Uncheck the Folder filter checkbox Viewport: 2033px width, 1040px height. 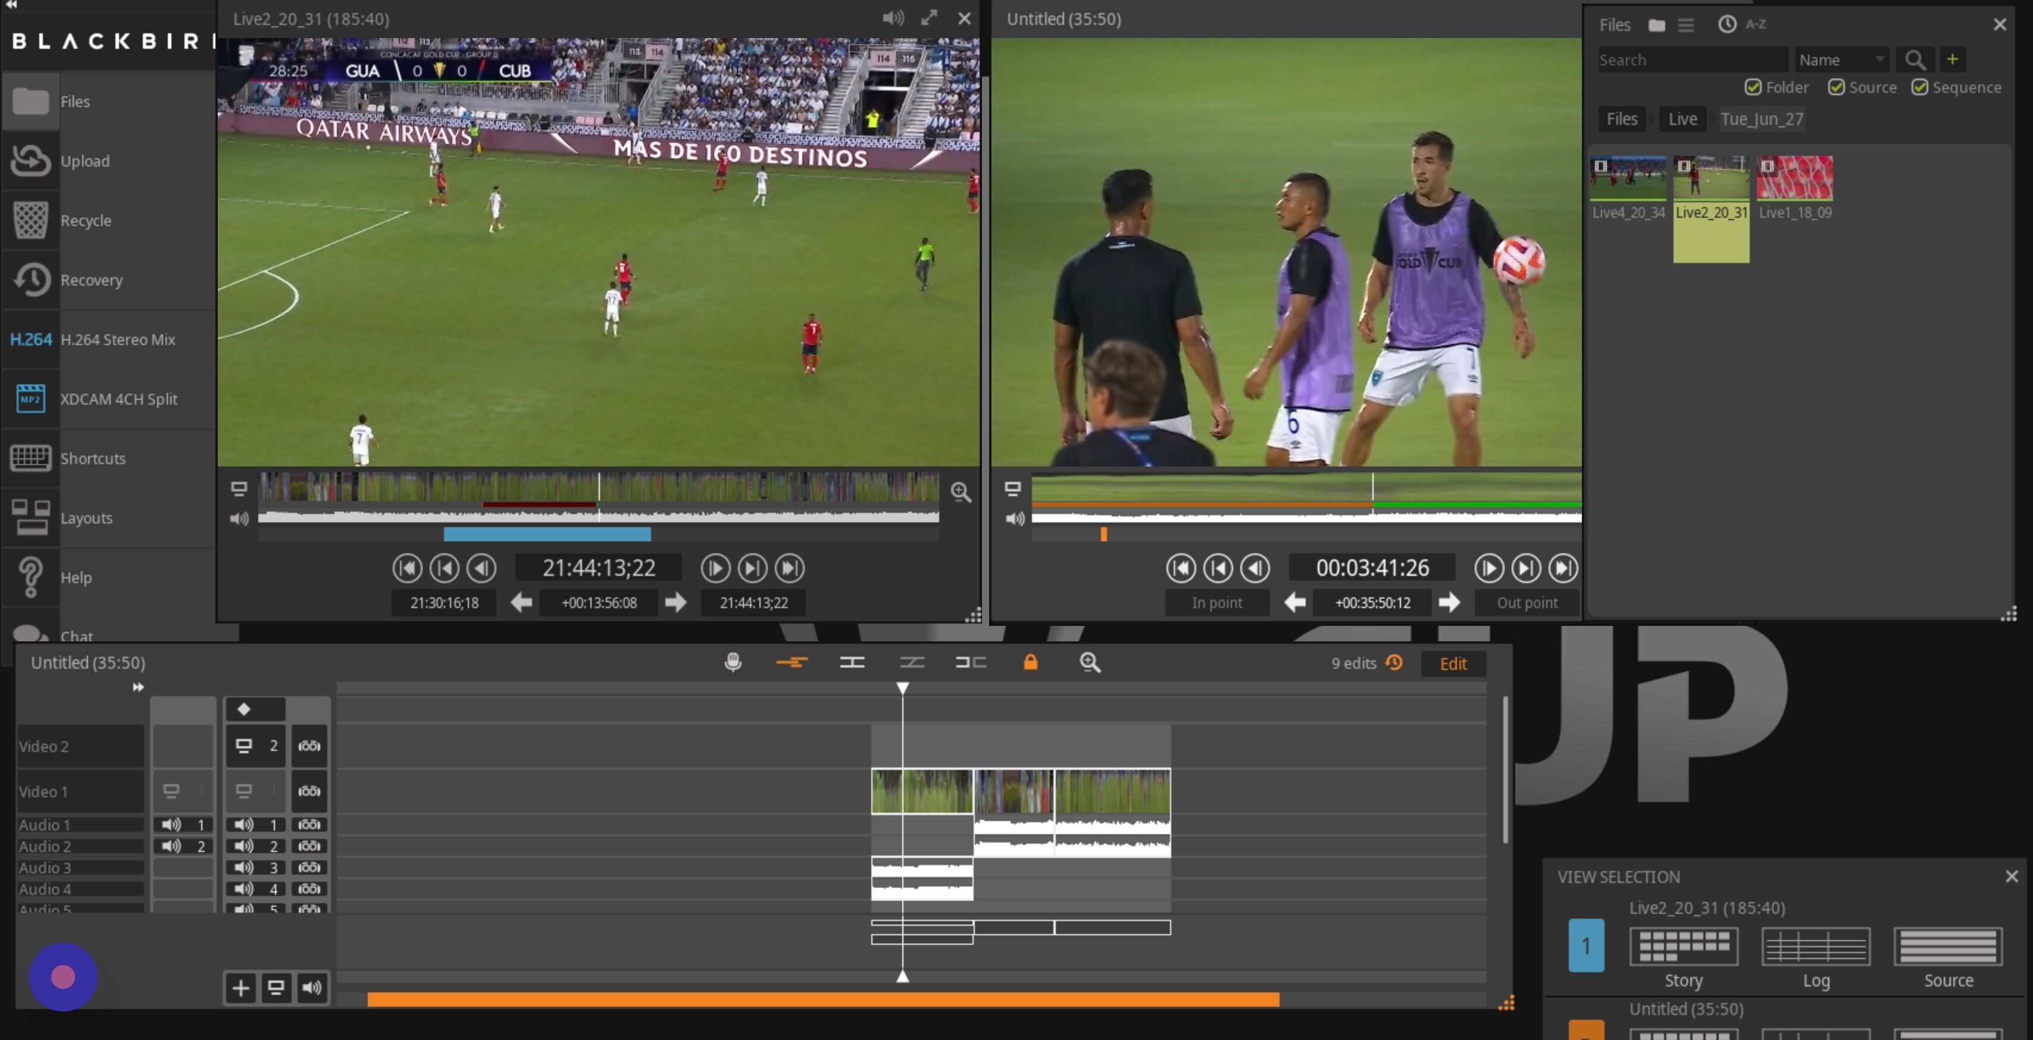(1753, 87)
